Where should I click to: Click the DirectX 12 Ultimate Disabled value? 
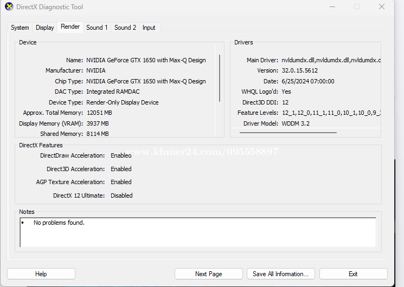tap(121, 195)
